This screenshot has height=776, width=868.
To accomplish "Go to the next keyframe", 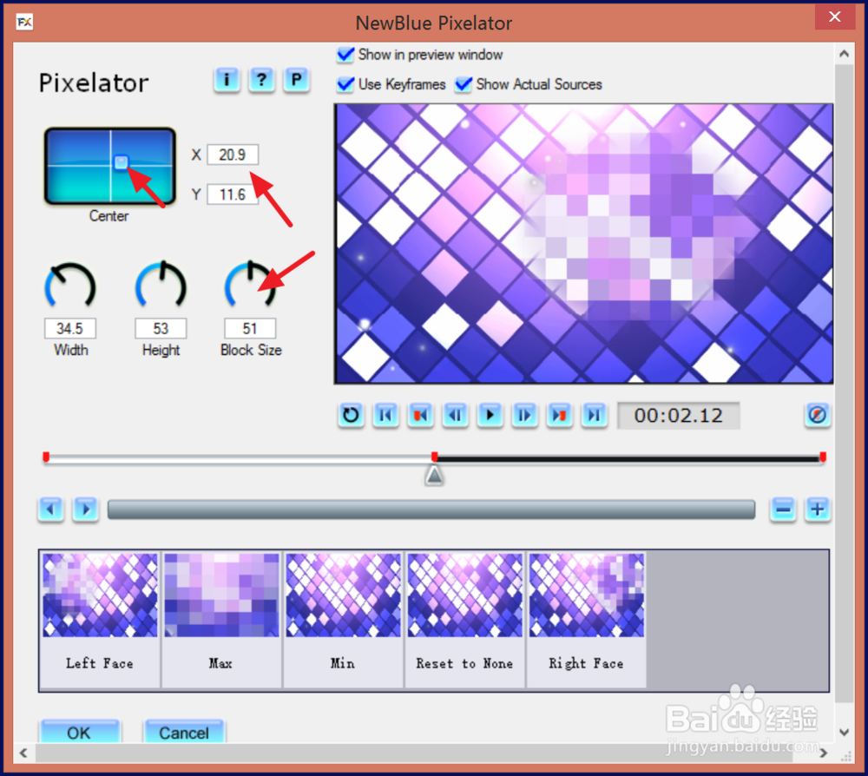I will 560,415.
